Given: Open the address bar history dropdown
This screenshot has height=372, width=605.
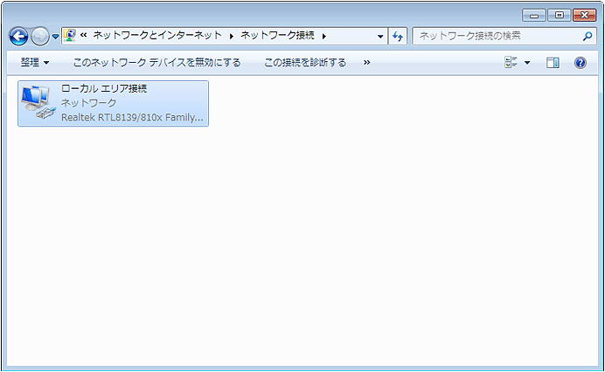Looking at the screenshot, I should 380,37.
